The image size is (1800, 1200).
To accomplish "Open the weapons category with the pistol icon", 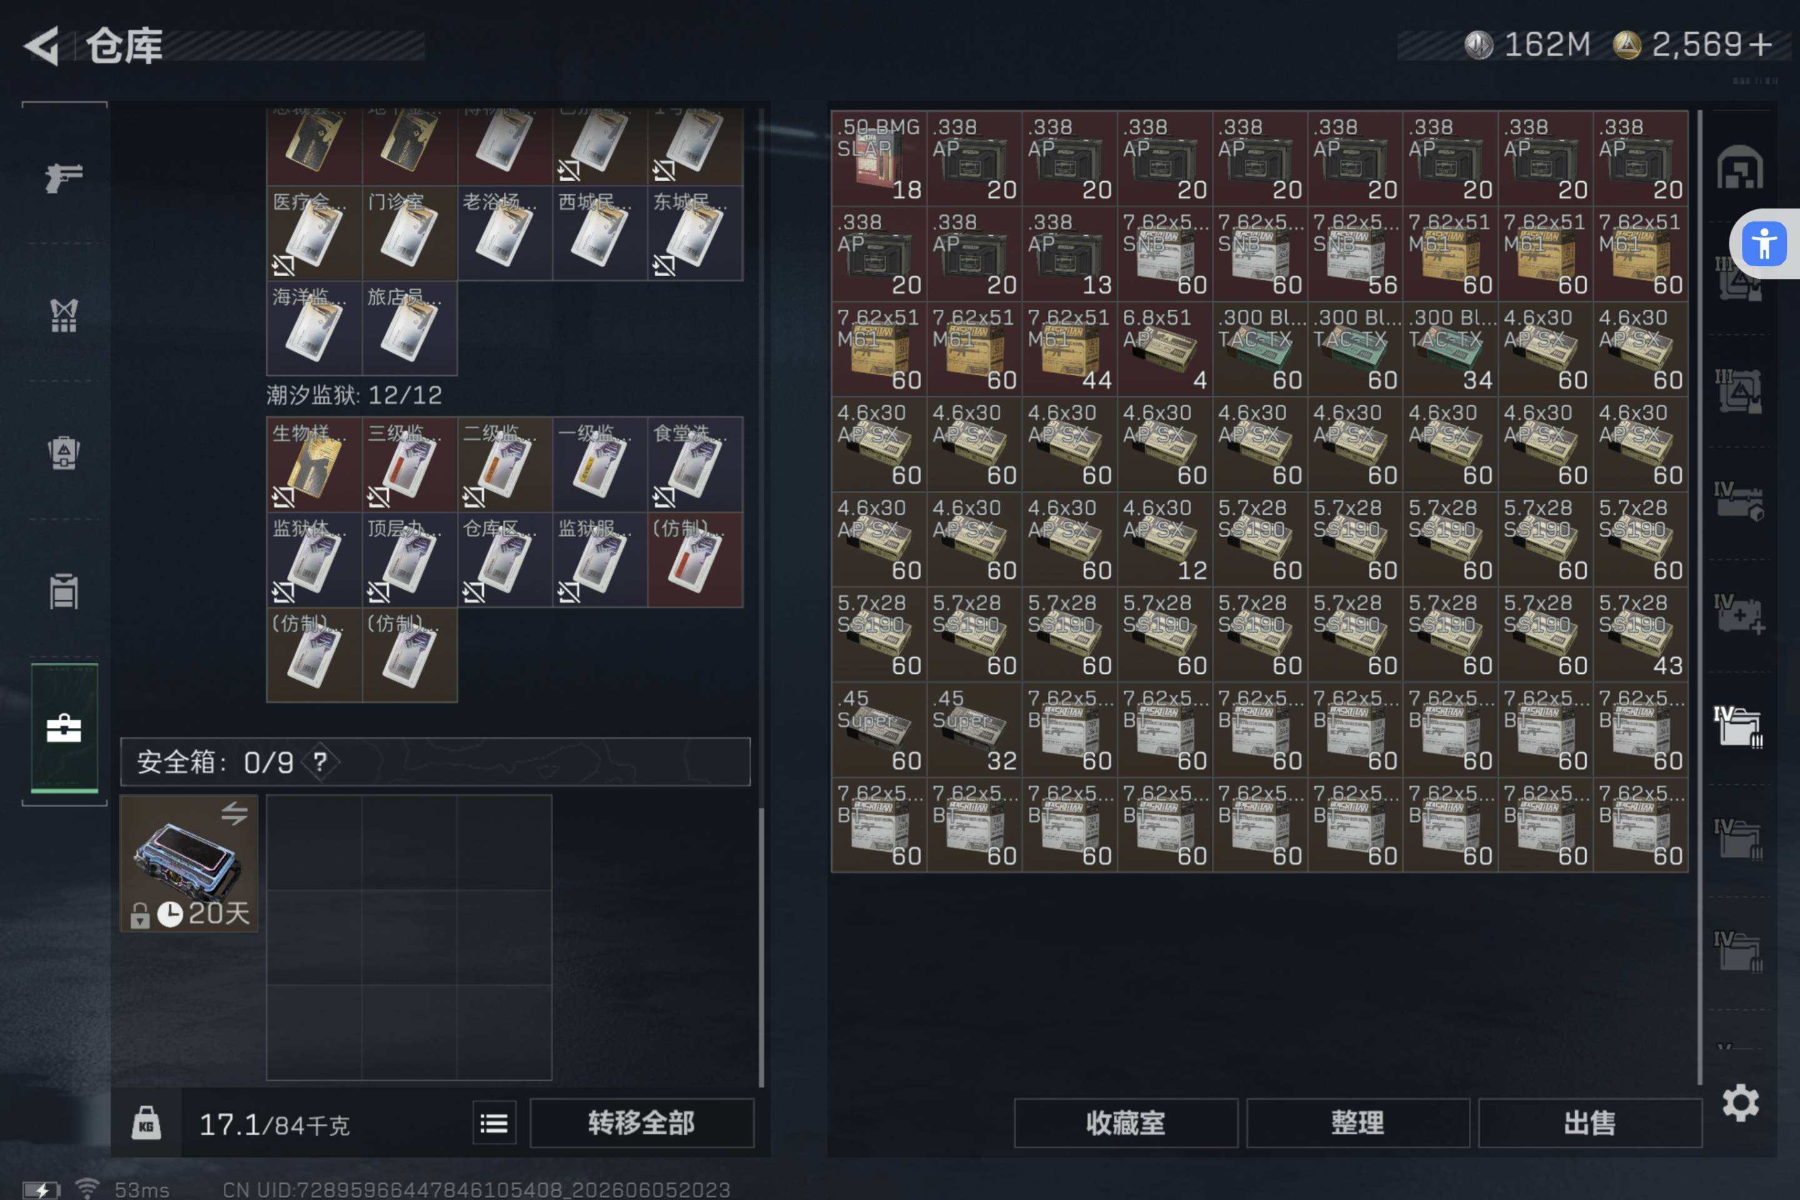I will 64,177.
